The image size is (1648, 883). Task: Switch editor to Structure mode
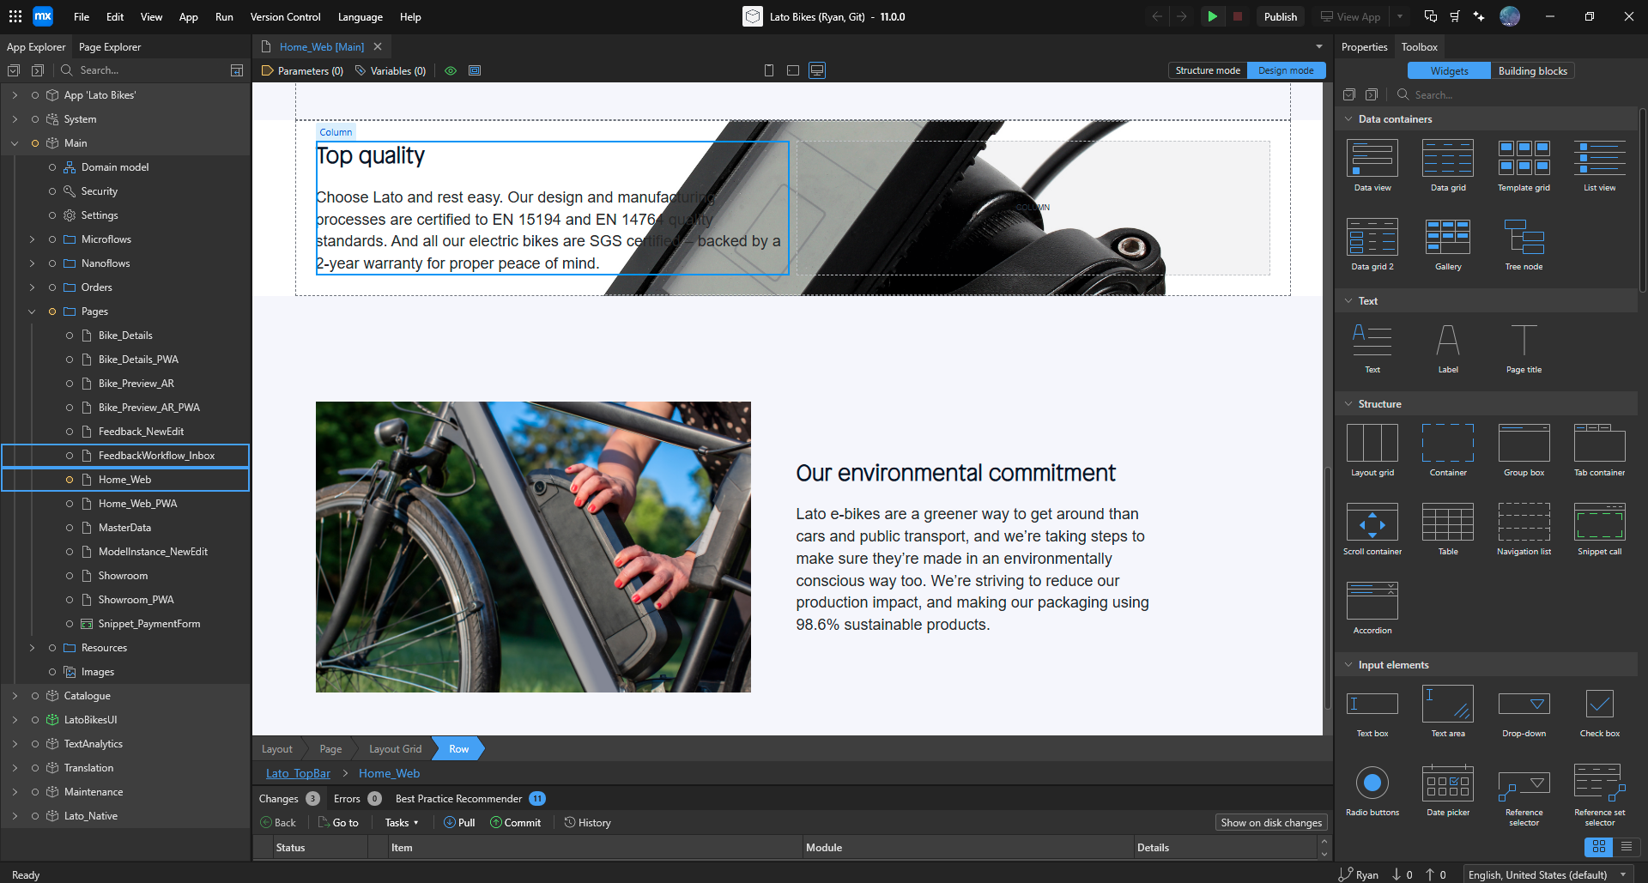click(x=1207, y=70)
